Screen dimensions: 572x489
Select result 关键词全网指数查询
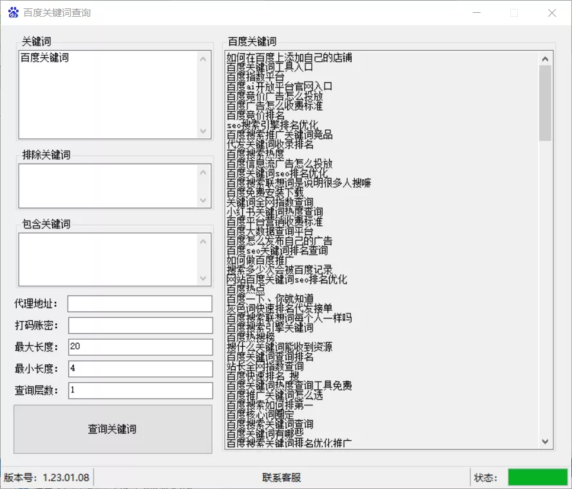[270, 202]
